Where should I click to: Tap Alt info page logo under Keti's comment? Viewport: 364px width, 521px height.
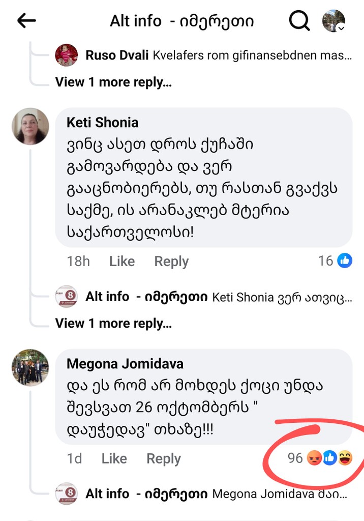click(67, 296)
